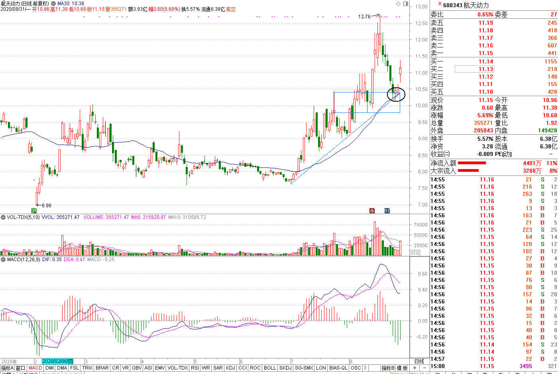Click the 换手 5.57% turnover value

(x=485, y=139)
